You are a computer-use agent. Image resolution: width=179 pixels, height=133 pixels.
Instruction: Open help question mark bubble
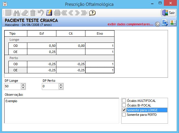point(92,13)
